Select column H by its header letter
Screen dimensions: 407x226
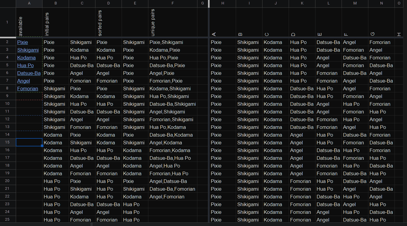coord(223,3)
